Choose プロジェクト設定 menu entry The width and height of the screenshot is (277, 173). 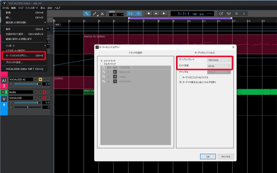[24, 62]
